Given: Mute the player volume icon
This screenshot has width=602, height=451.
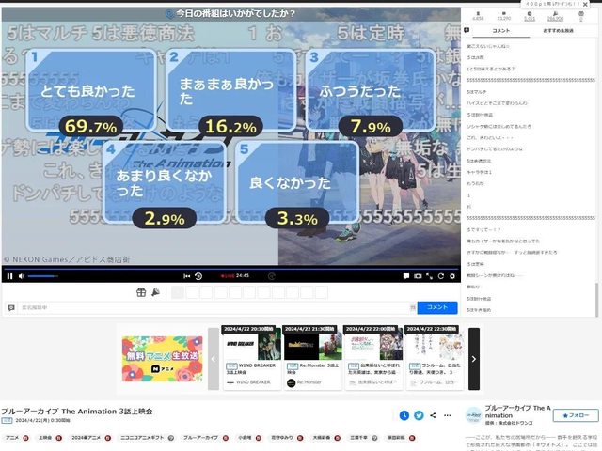Looking at the screenshot, I should pos(22,276).
